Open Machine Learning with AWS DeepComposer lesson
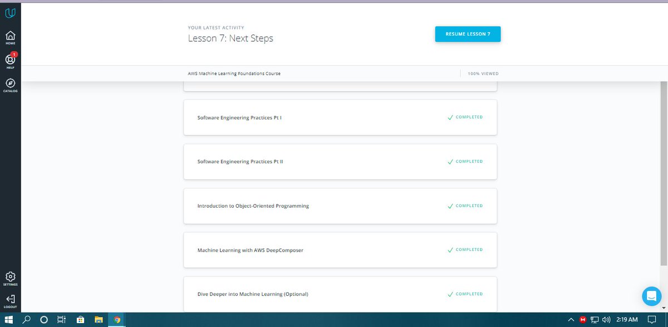 point(340,250)
